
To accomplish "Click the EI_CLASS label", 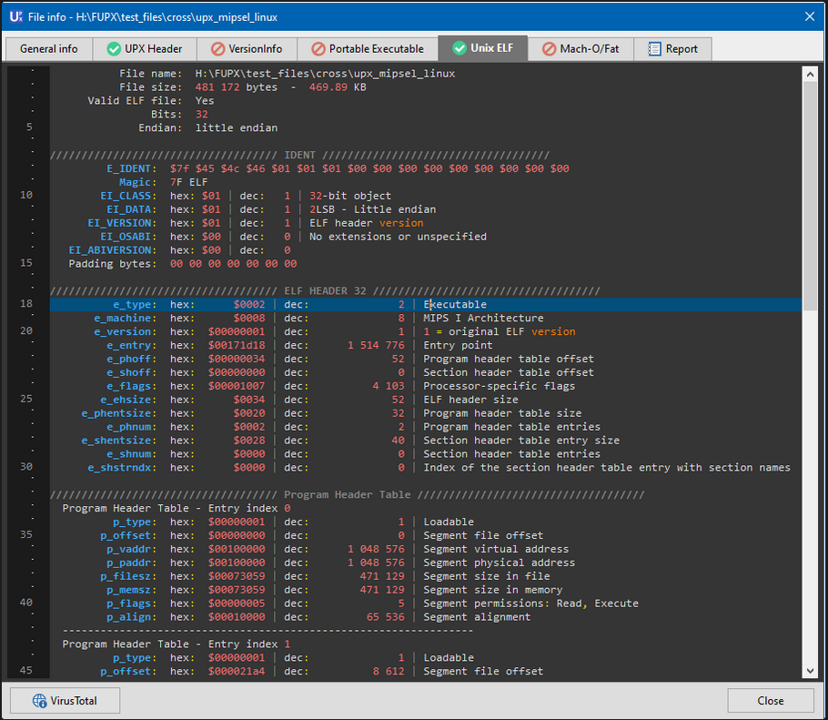I will (x=128, y=196).
